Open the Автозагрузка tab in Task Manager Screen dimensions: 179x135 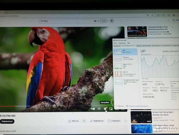click(156, 46)
